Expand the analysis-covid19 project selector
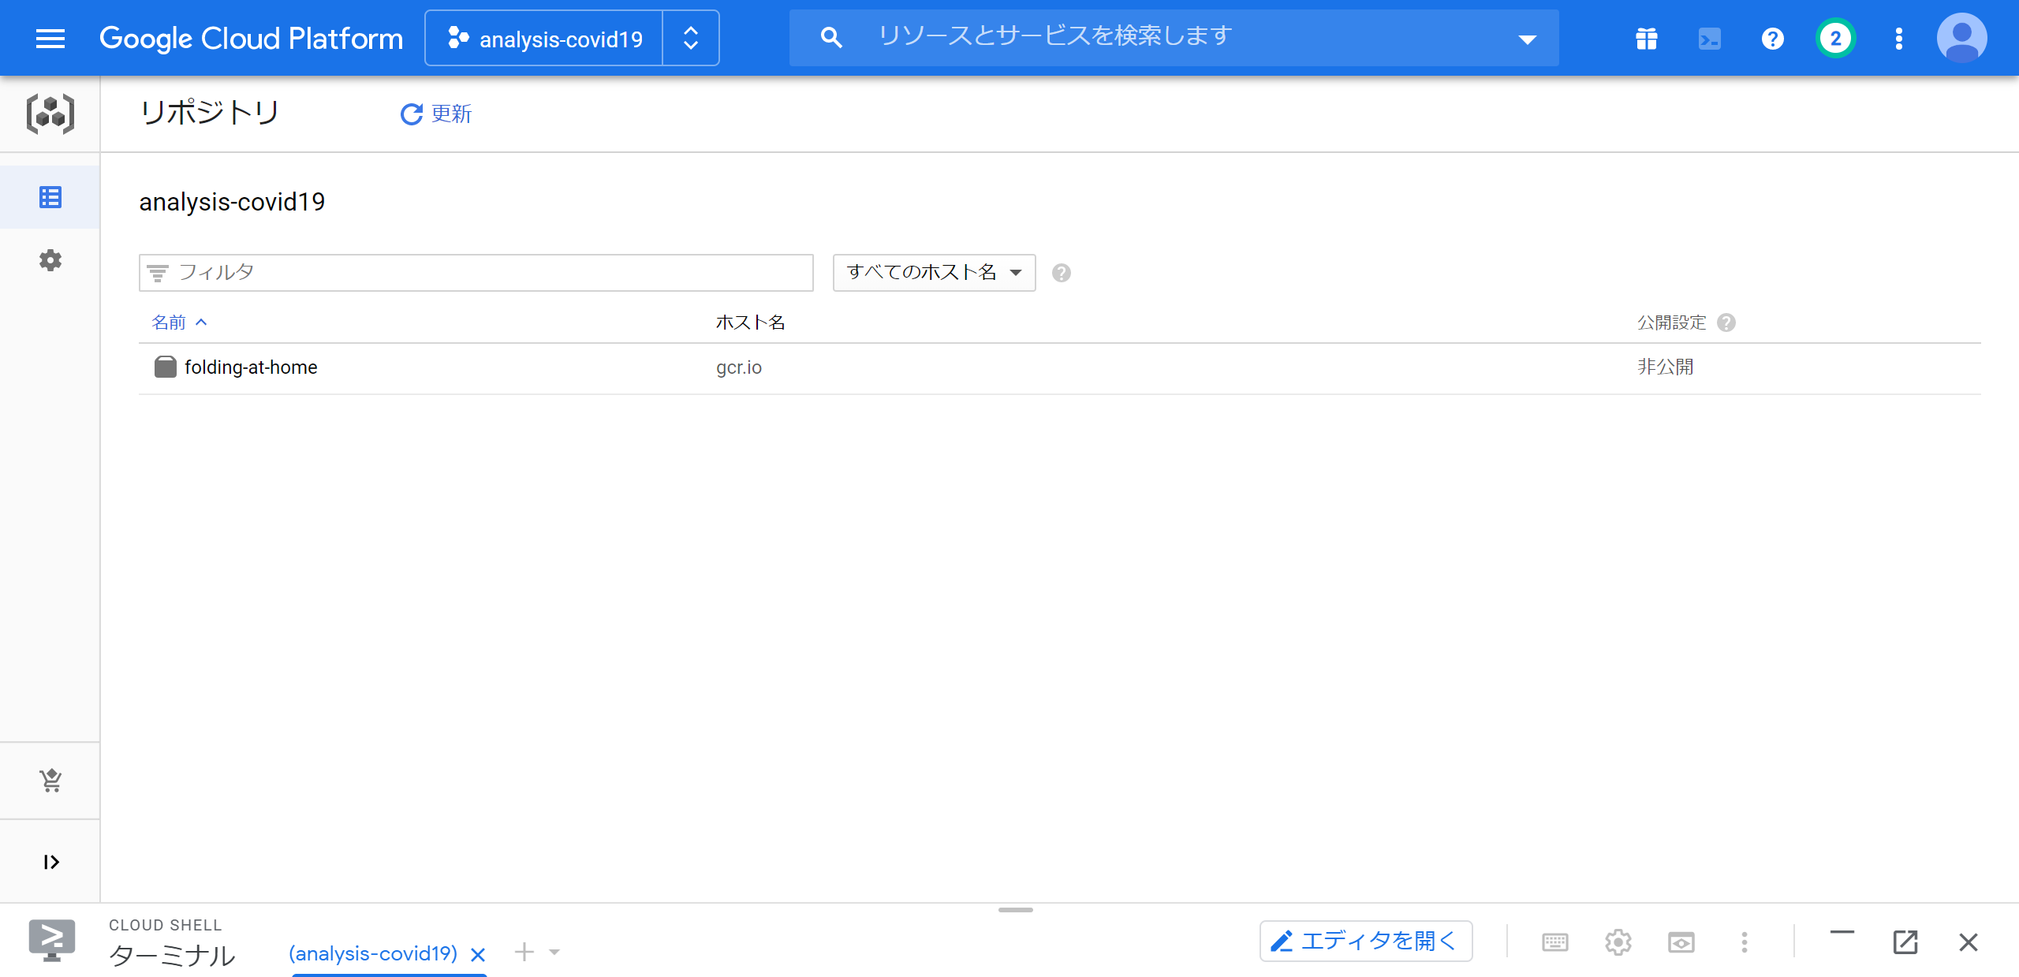Screen dimensions: 2019x977 click(x=690, y=37)
